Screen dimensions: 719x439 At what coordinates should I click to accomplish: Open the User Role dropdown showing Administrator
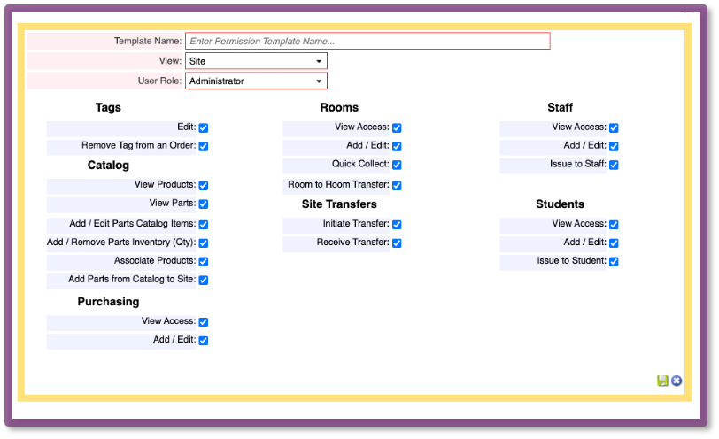coord(256,81)
